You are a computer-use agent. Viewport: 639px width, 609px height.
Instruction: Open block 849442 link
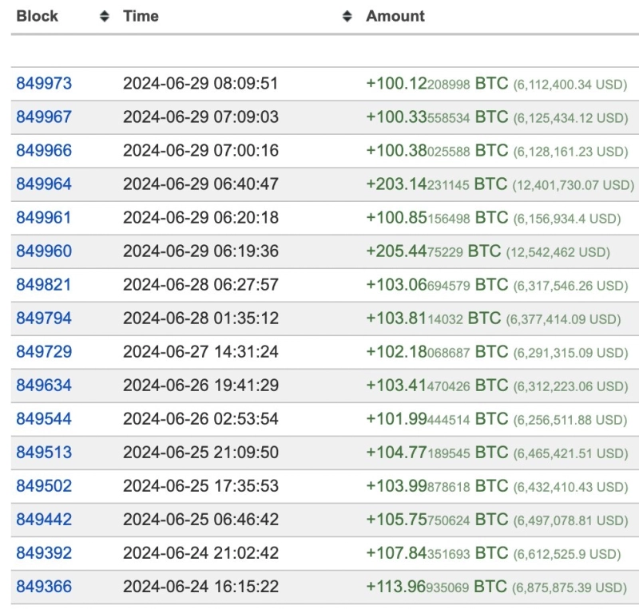coord(44,520)
